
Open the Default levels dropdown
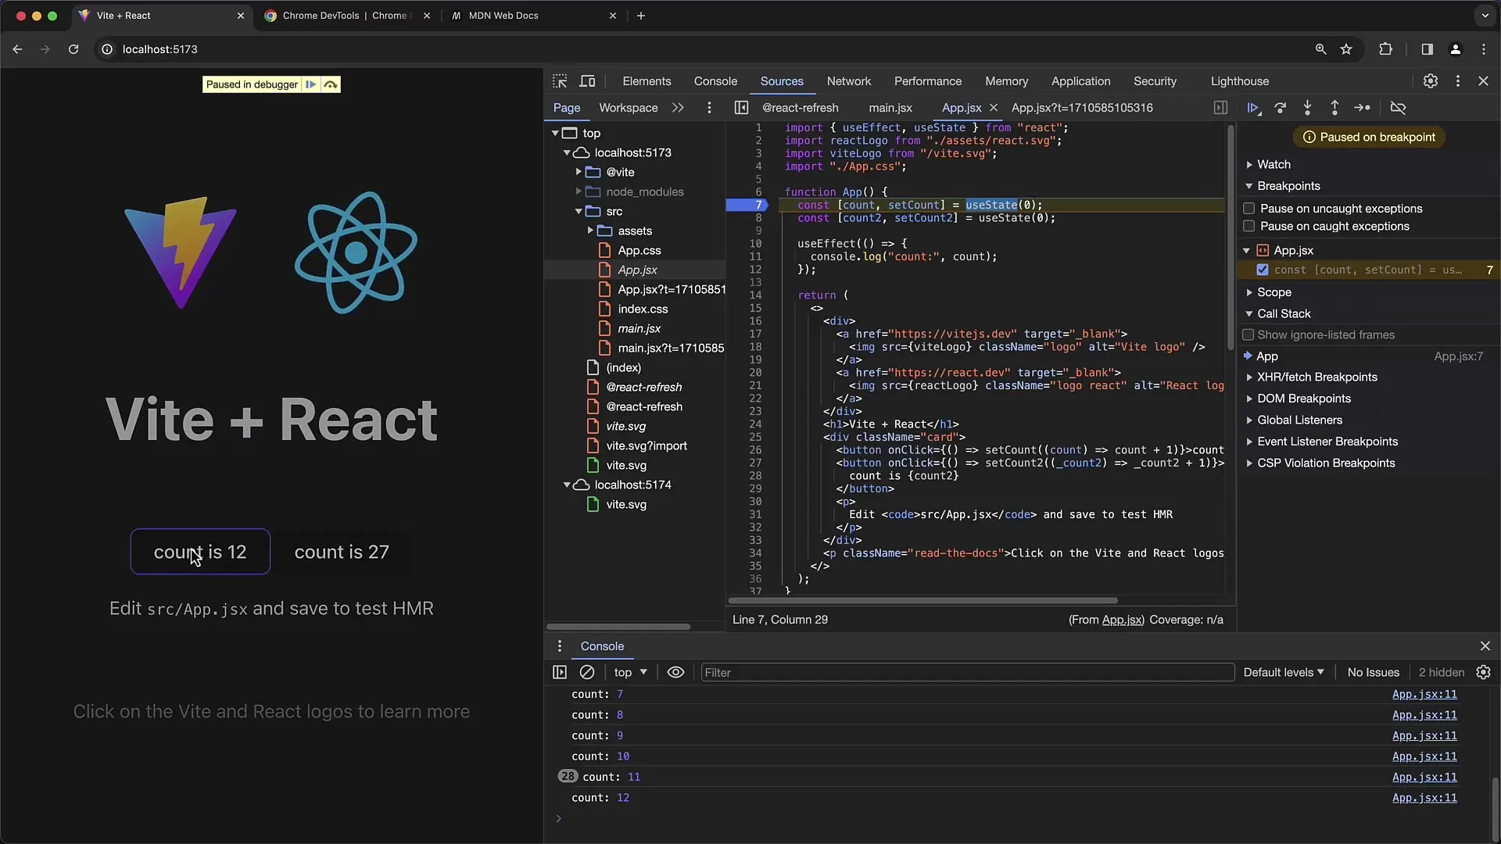(1284, 672)
